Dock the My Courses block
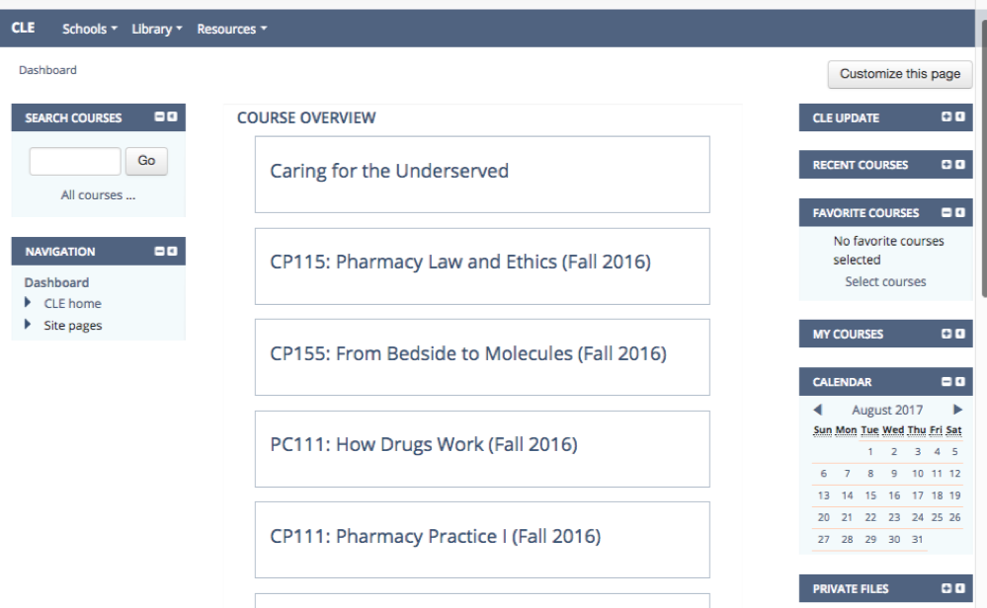This screenshot has width=987, height=608. pos(959,334)
